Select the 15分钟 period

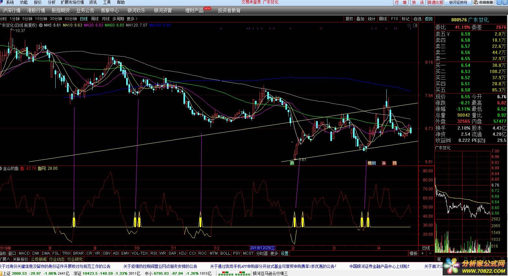[41, 19]
